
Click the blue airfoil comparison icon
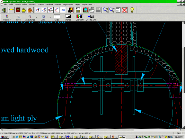pyautogui.click(x=63, y=10)
